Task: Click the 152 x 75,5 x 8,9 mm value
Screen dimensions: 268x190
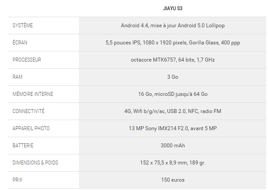Action: [173, 163]
